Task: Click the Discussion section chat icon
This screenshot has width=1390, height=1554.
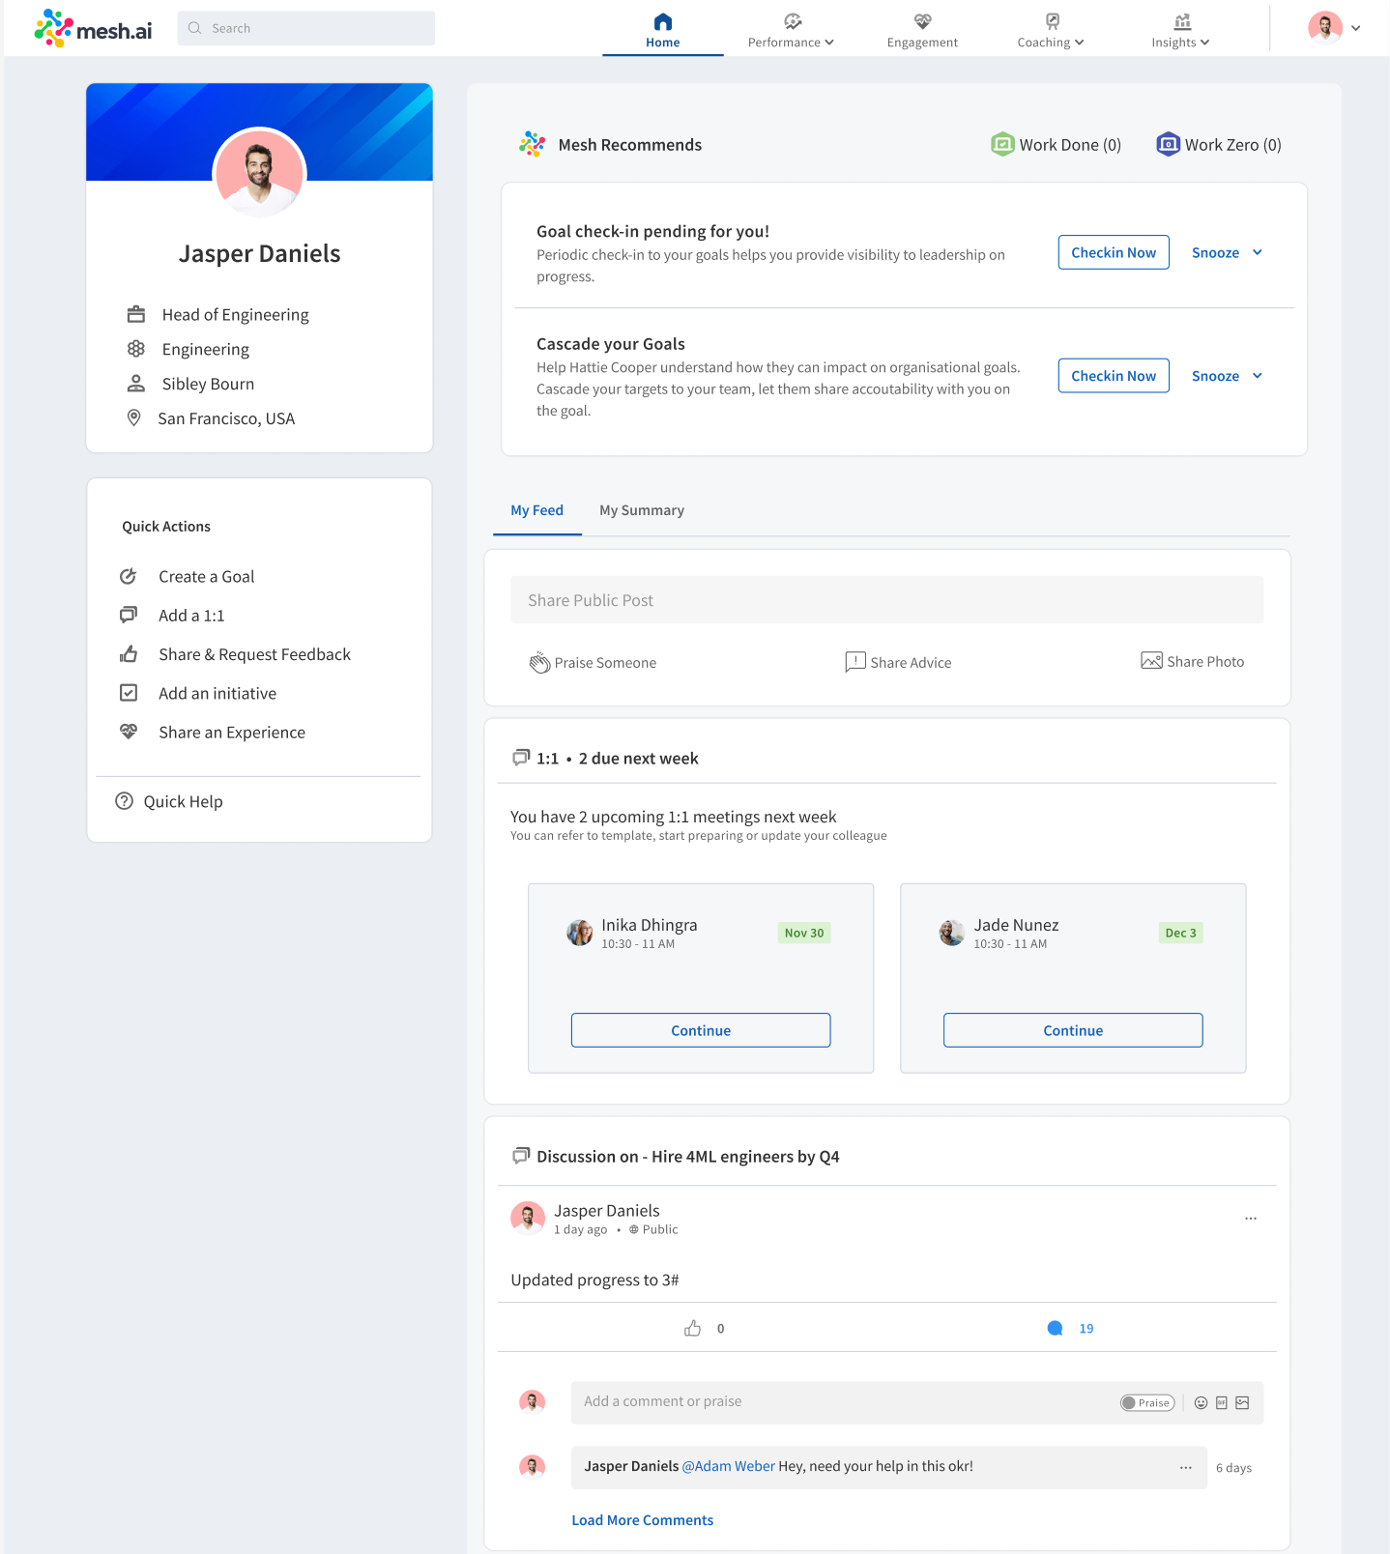Action: [521, 1156]
